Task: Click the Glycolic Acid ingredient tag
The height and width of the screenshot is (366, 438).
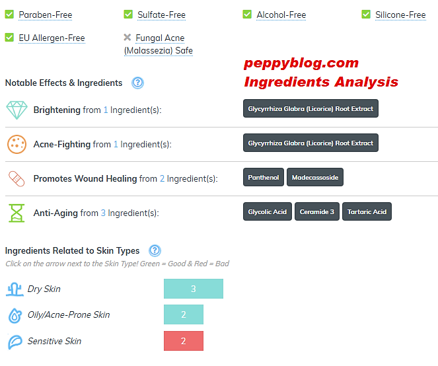Action: click(267, 211)
